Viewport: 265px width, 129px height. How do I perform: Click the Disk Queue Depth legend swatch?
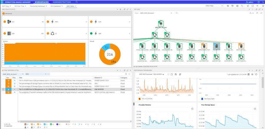point(202,99)
